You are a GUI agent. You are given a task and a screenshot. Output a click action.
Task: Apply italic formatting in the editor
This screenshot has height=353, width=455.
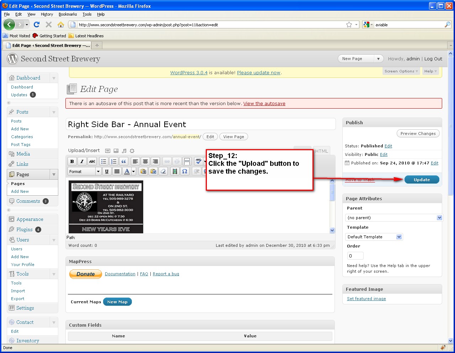click(82, 161)
